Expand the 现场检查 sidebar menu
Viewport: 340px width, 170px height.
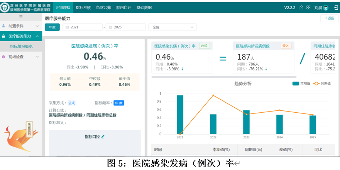tap(21, 57)
